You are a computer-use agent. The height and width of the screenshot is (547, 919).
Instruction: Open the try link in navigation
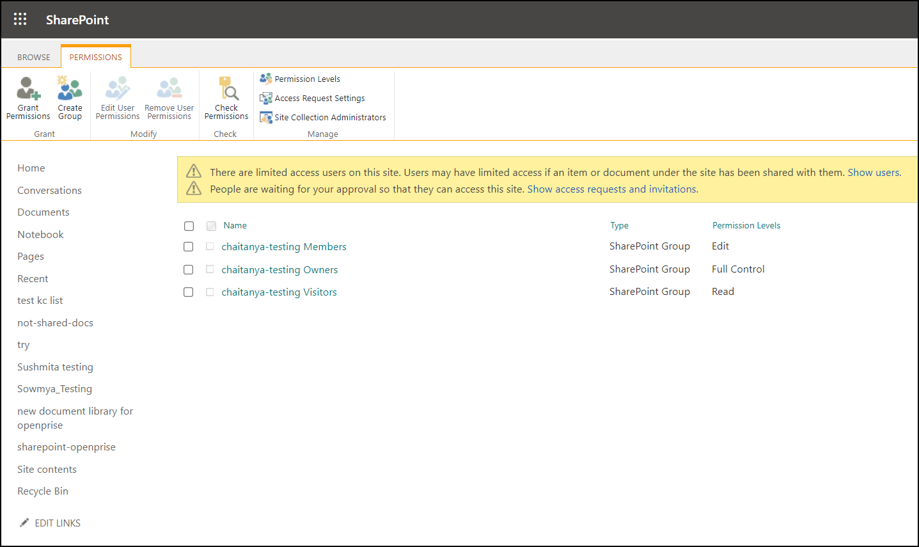click(x=24, y=345)
